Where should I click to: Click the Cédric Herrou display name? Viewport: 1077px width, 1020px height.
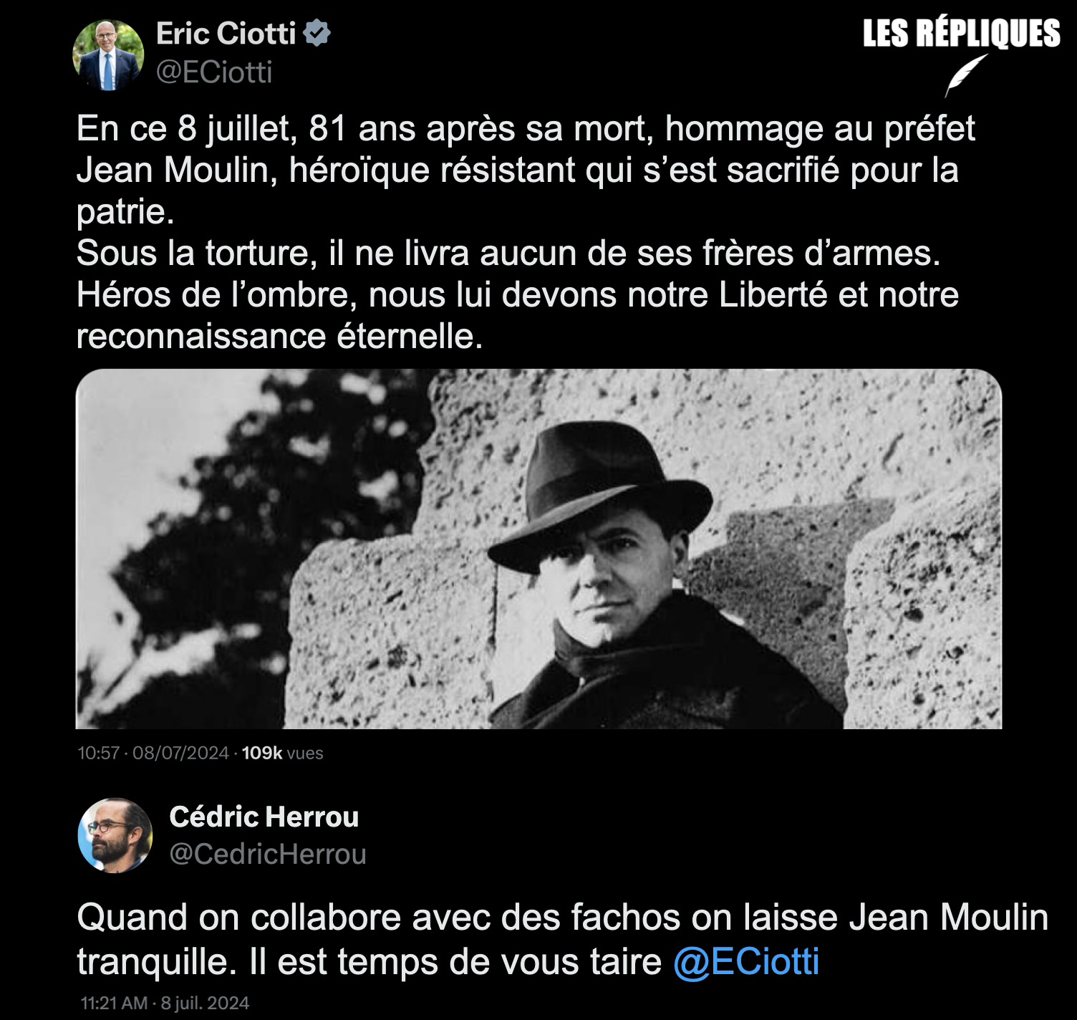[x=264, y=817]
